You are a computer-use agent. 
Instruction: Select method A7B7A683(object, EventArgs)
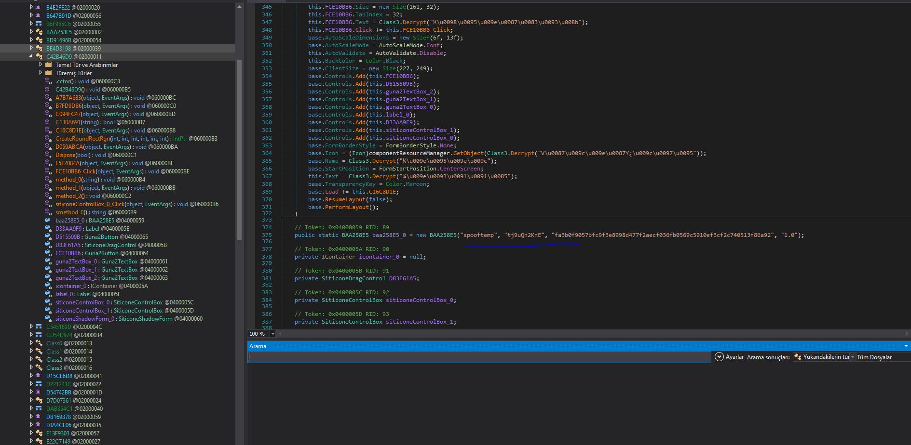tap(116, 98)
